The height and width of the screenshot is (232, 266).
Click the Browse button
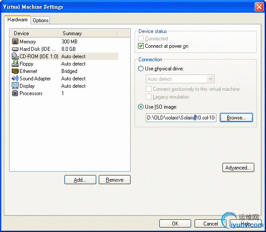(x=236, y=118)
